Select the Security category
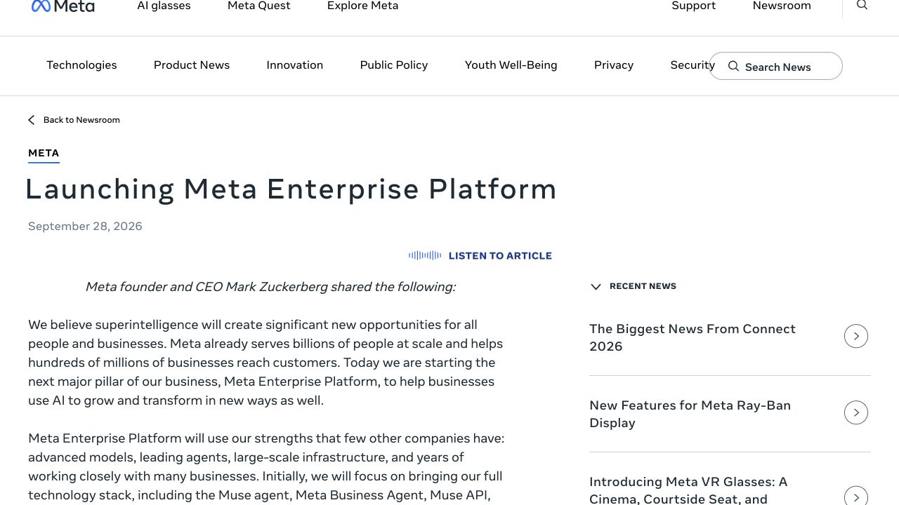The image size is (899, 505). click(x=692, y=65)
